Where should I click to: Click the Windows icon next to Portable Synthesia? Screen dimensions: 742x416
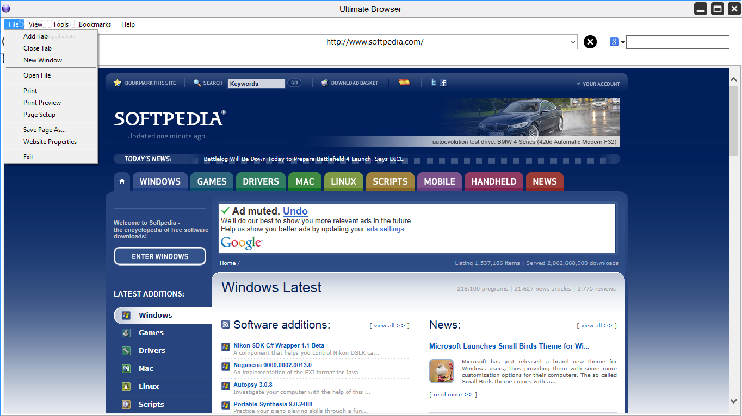[226, 405]
